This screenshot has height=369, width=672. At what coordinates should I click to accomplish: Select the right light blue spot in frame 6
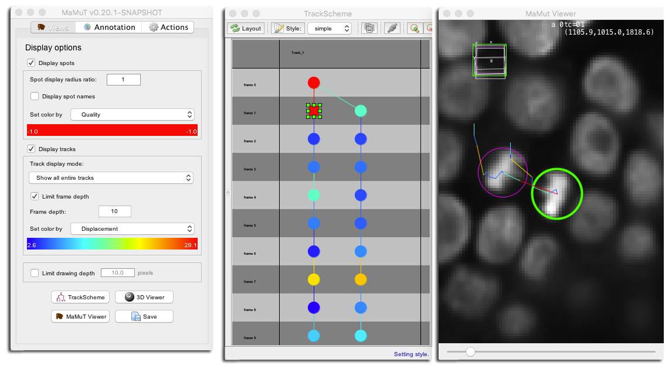coord(361,251)
